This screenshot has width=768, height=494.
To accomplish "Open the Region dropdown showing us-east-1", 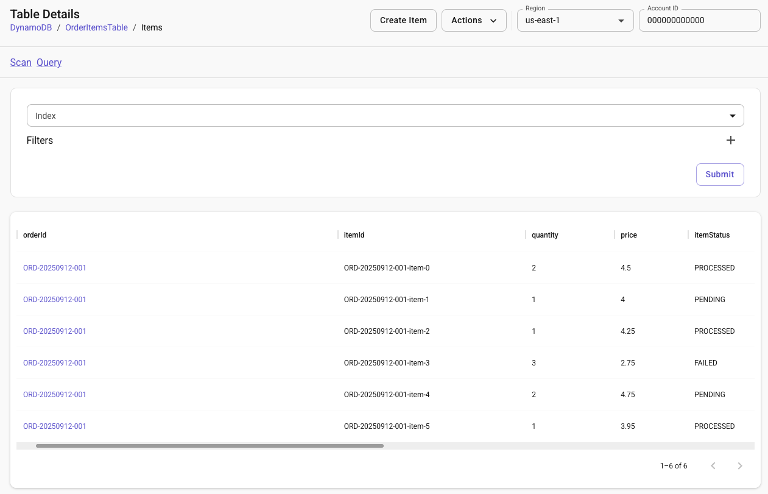I will point(575,20).
